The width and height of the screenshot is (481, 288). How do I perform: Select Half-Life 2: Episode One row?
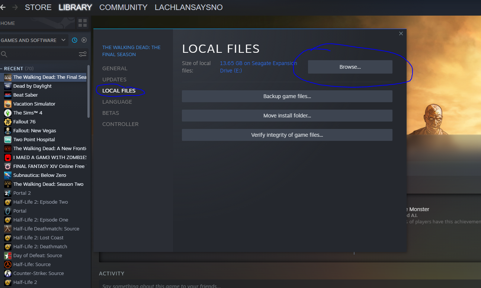pos(43,220)
